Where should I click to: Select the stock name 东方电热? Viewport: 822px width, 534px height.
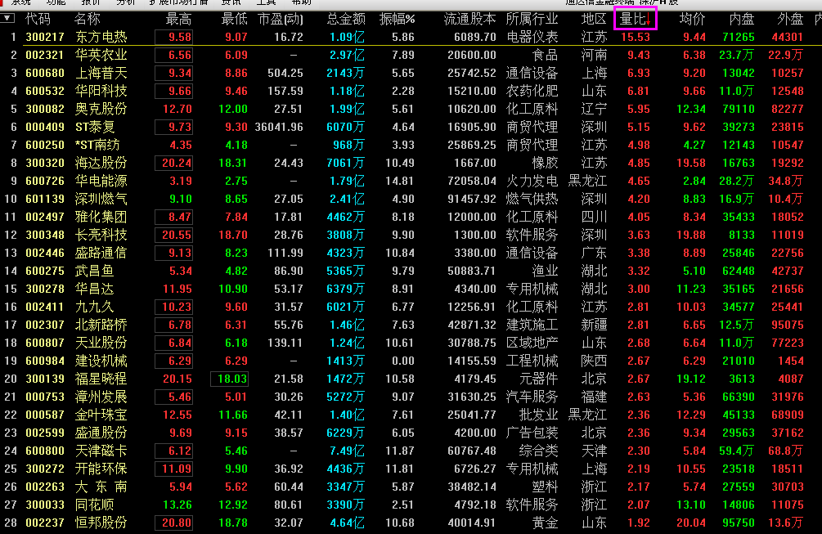coord(101,37)
